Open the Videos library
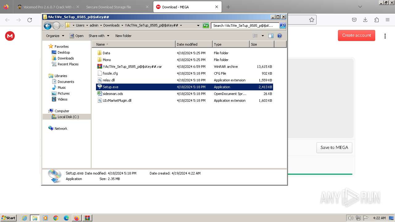 62,99
